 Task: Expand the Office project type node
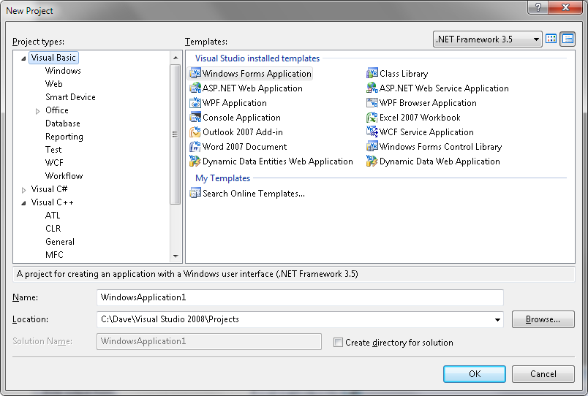pos(38,110)
